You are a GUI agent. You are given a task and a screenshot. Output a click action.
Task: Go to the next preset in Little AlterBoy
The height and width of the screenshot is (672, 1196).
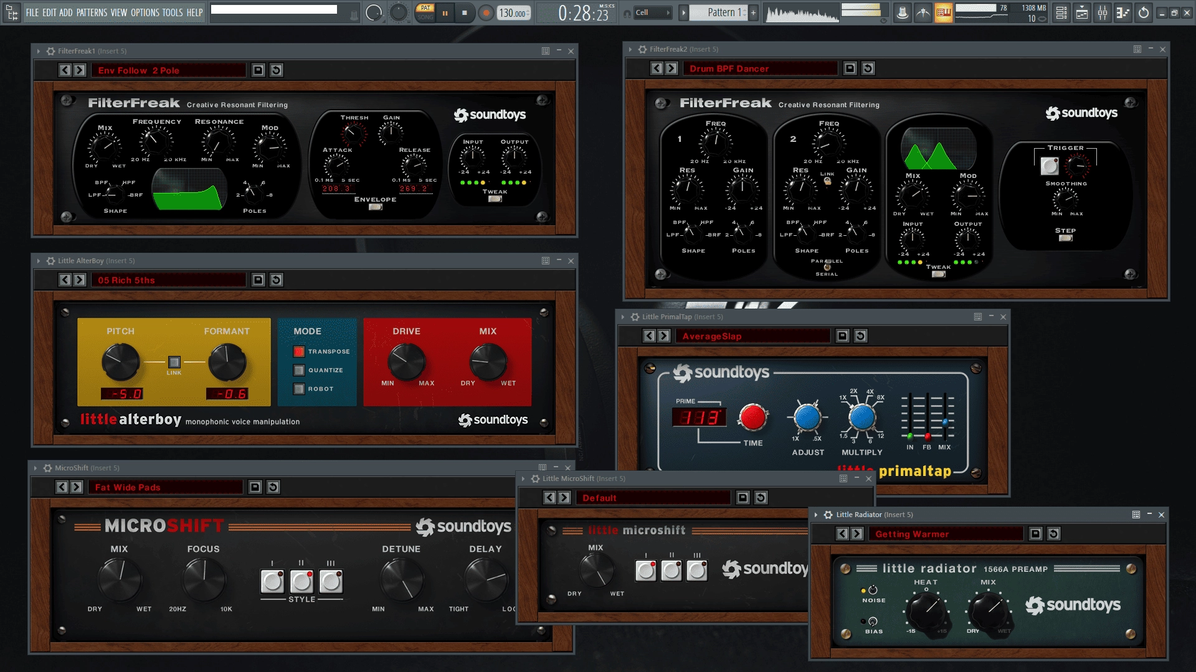(79, 280)
